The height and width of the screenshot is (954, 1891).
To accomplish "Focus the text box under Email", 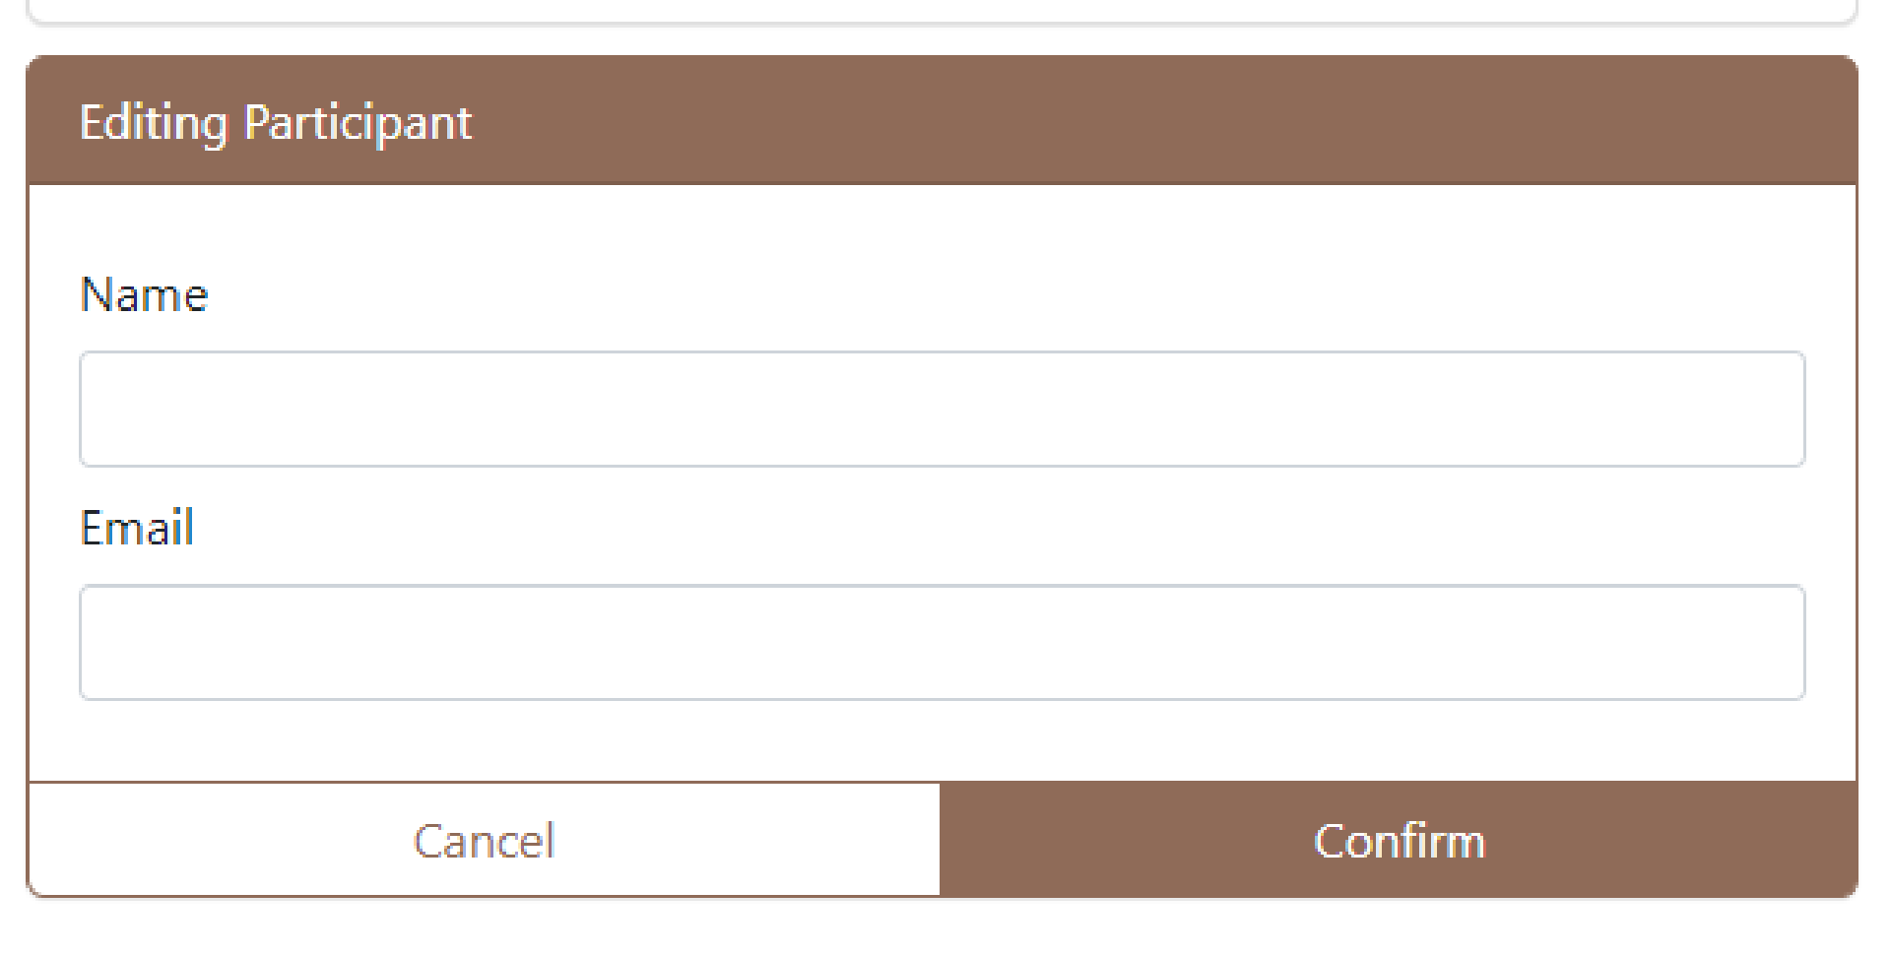I will click(x=942, y=642).
